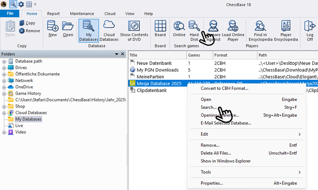Screen dimensions: 318x190
Task: Click the Prepare Against player icon
Action: [x=213, y=26]
